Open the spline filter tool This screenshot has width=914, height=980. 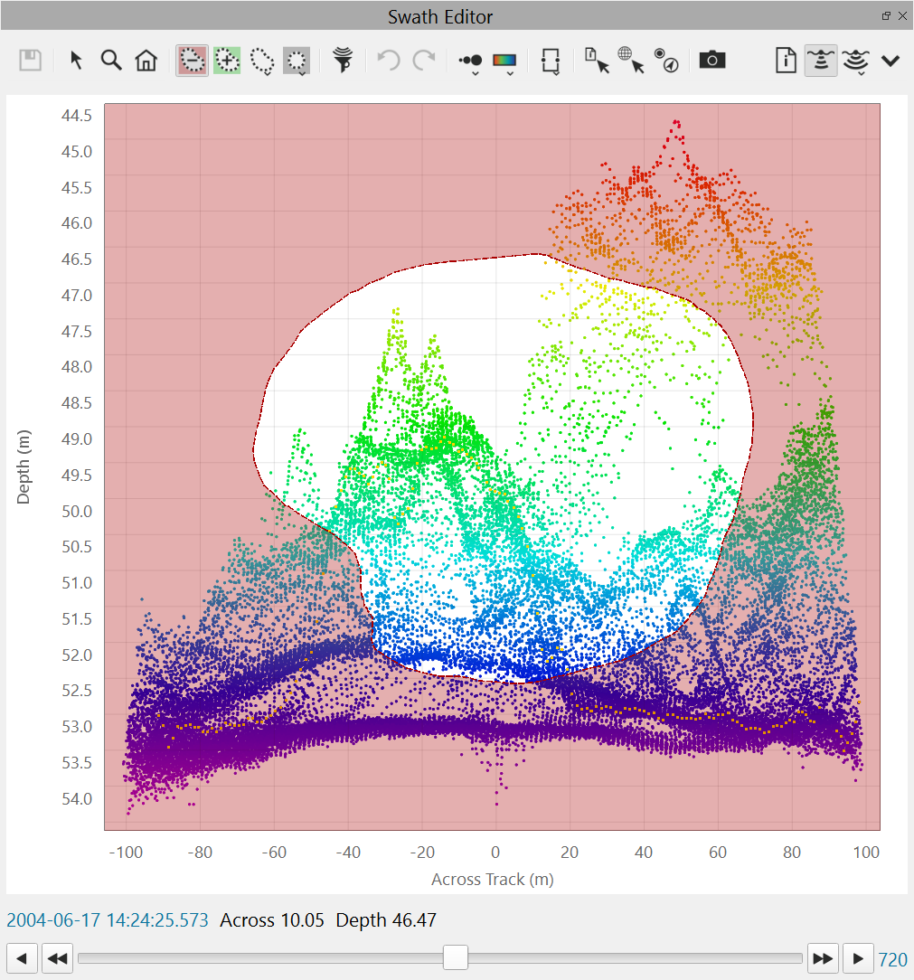342,61
